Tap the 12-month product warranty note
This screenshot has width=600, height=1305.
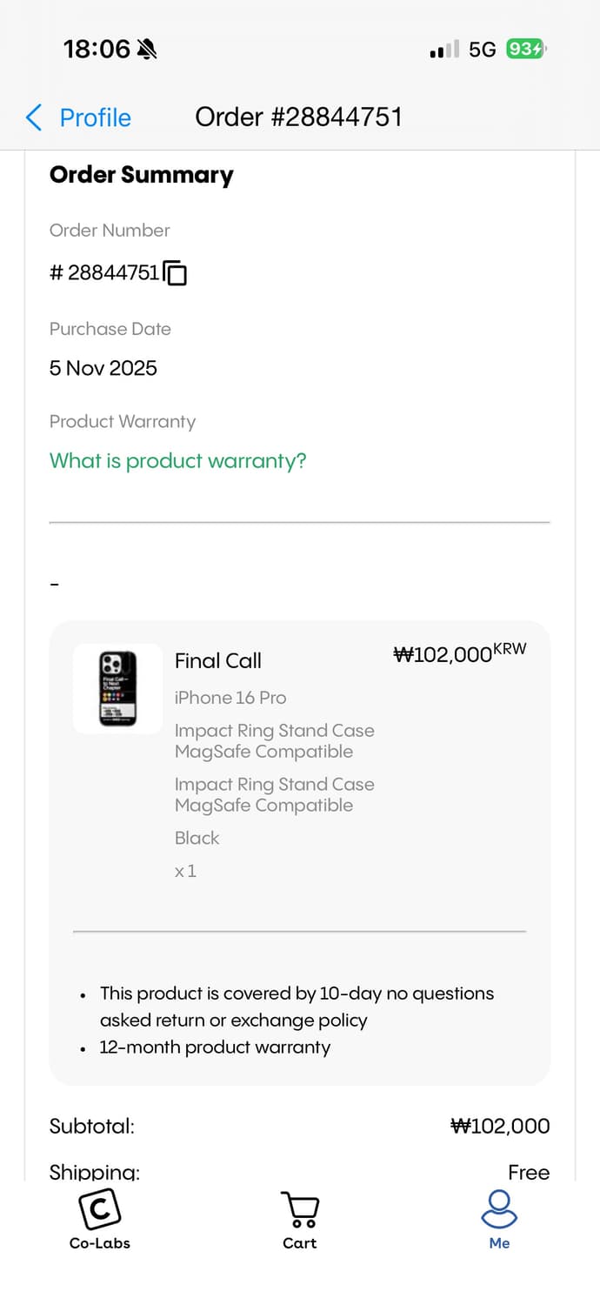[x=215, y=1047]
